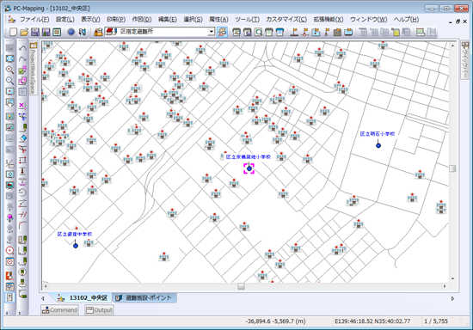Select the magenta X delete tool
This screenshot has height=330, width=473.
click(x=22, y=105)
